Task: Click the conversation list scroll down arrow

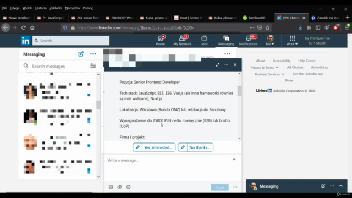Action: click(x=98, y=177)
